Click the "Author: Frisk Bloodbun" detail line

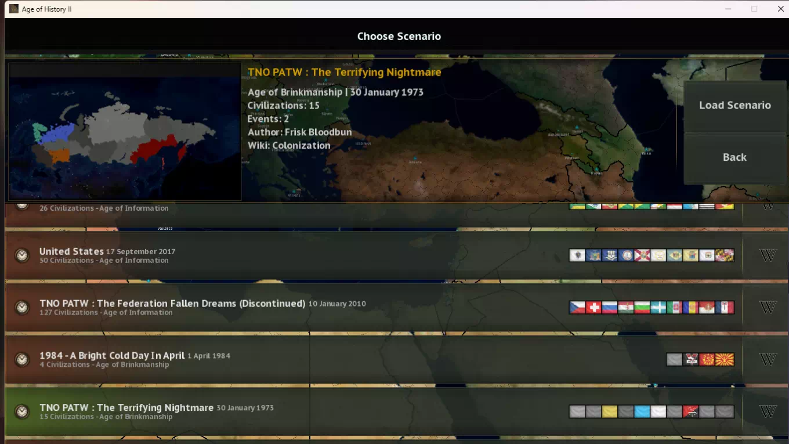299,132
